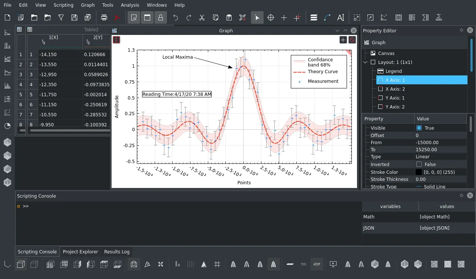Image resolution: width=476 pixels, height=279 pixels.
Task: Click the sigma column statistics icon
Action: point(425,17)
